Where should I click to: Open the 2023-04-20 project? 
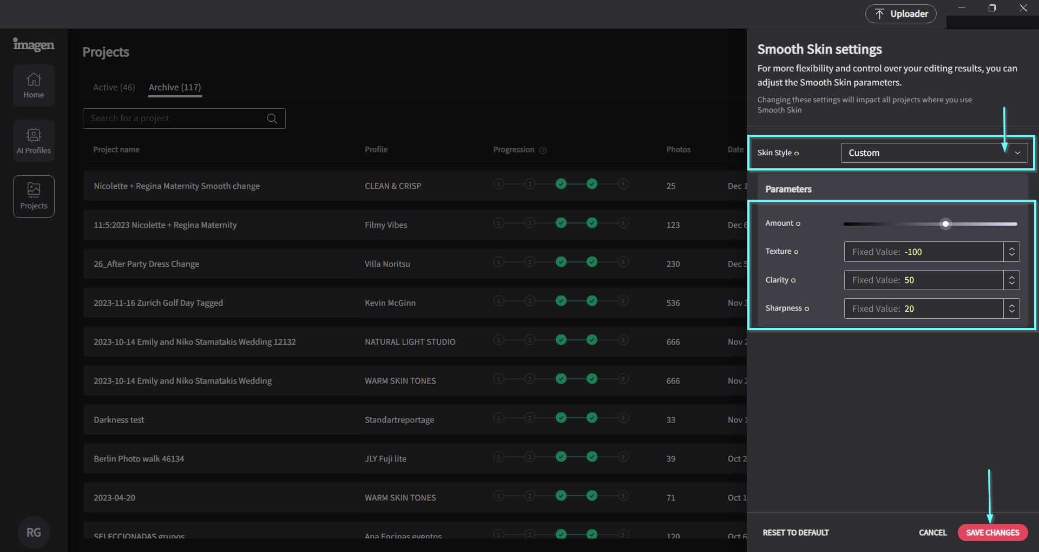pos(115,498)
